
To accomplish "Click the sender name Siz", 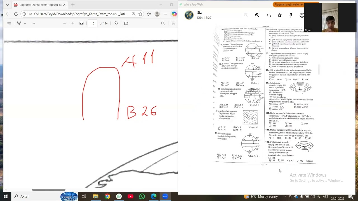I will coord(199,13).
